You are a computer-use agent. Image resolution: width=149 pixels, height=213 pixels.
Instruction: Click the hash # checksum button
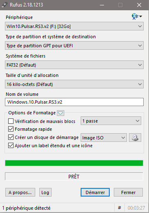pos(120,208)
